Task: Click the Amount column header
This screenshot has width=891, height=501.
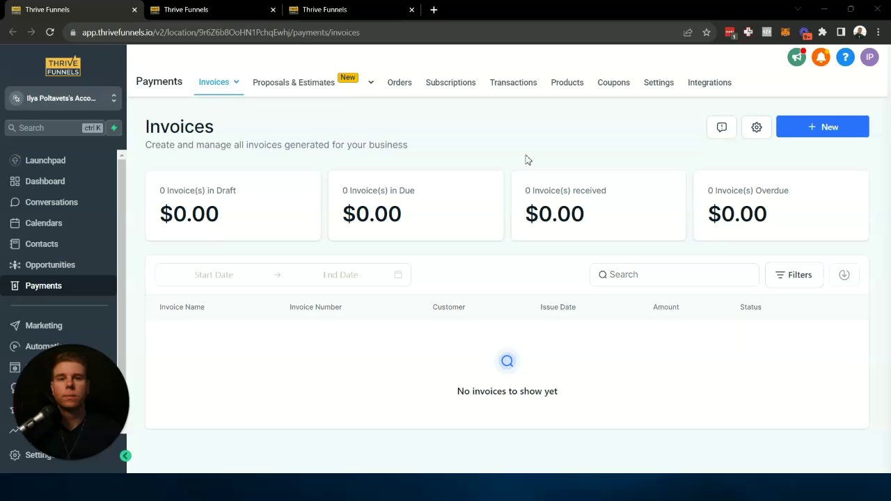Action: [x=666, y=307]
